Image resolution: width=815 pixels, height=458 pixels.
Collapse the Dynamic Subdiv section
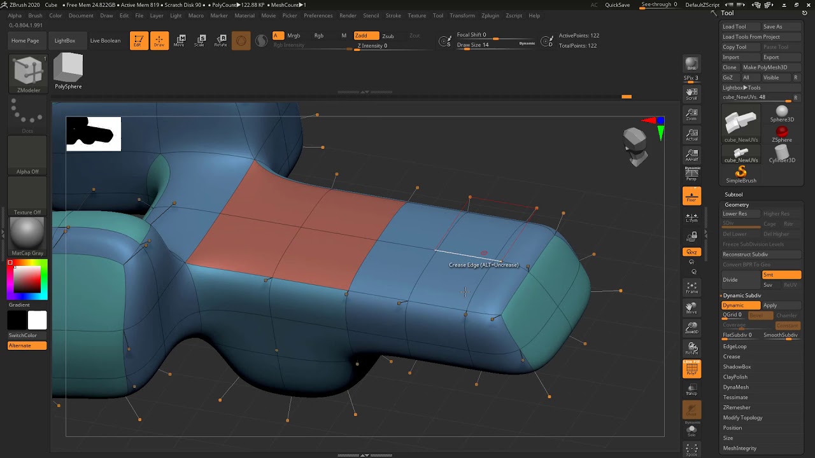click(742, 296)
